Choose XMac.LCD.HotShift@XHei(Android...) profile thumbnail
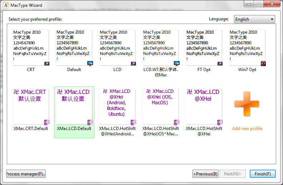This screenshot has width=283, height=185. coord(117,106)
